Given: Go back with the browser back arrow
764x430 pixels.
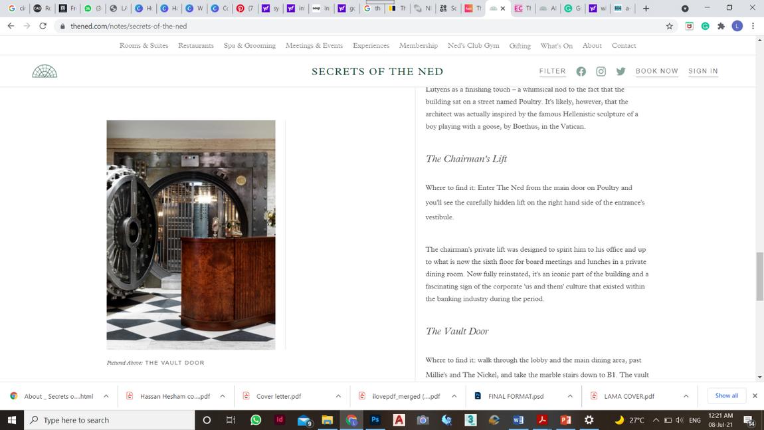Looking at the screenshot, I should pyautogui.click(x=11, y=26).
